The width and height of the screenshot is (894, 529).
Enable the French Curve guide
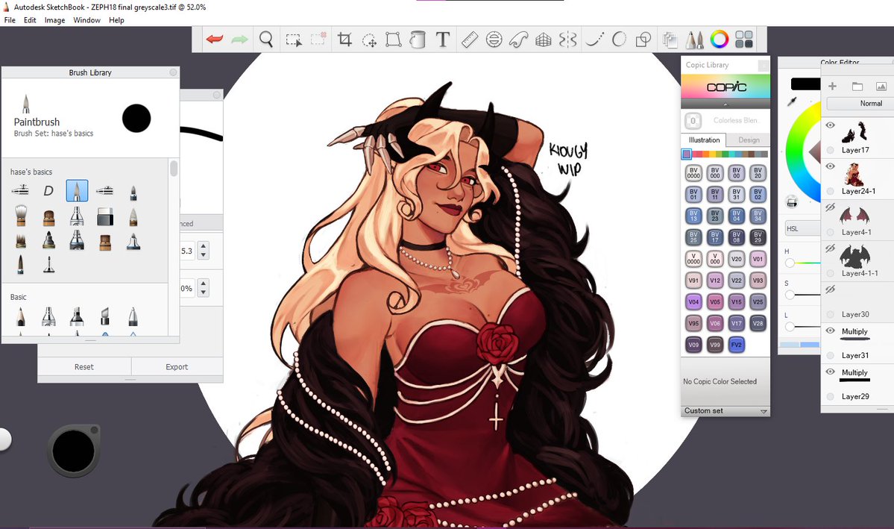coord(518,40)
